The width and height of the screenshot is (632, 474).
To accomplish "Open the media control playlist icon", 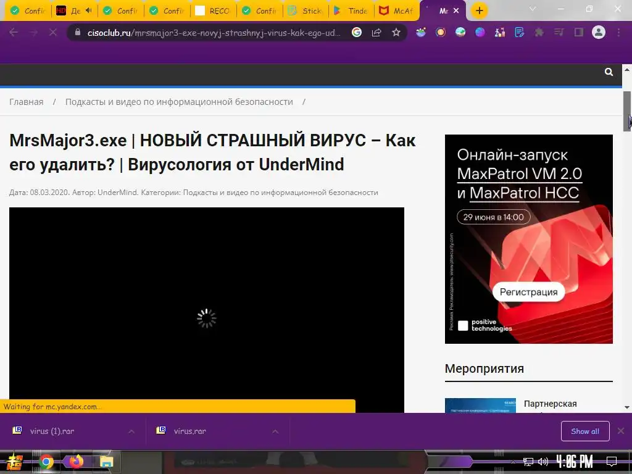I will (559, 32).
